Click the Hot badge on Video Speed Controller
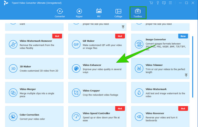The height and width of the screenshot is (127, 198). (x=120, y=109)
